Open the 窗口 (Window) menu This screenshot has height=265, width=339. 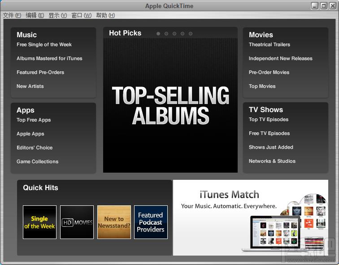coord(81,15)
